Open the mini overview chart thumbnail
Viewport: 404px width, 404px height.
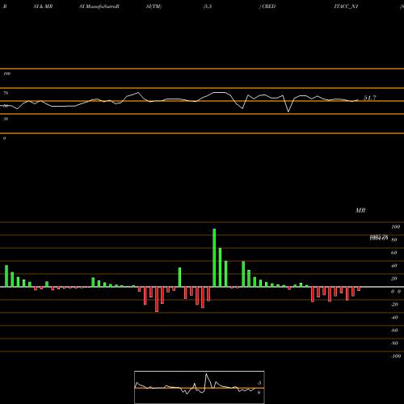(x=200, y=387)
